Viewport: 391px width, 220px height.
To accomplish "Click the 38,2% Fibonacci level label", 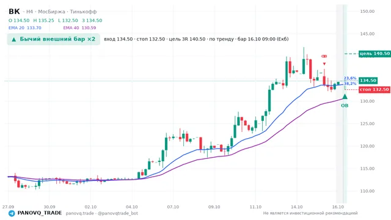I will click(350, 84).
